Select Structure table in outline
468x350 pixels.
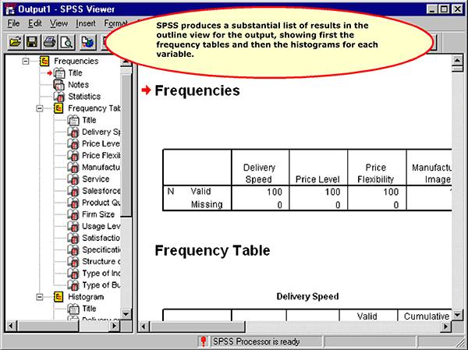[x=101, y=261]
